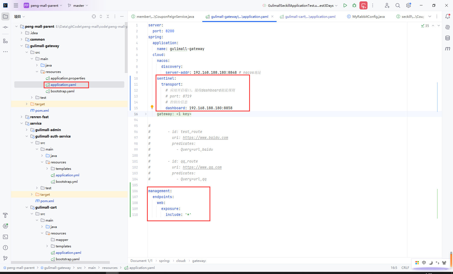Click the red coverage run icon
Image resolution: width=453 pixels, height=274 pixels.
(x=363, y=5)
